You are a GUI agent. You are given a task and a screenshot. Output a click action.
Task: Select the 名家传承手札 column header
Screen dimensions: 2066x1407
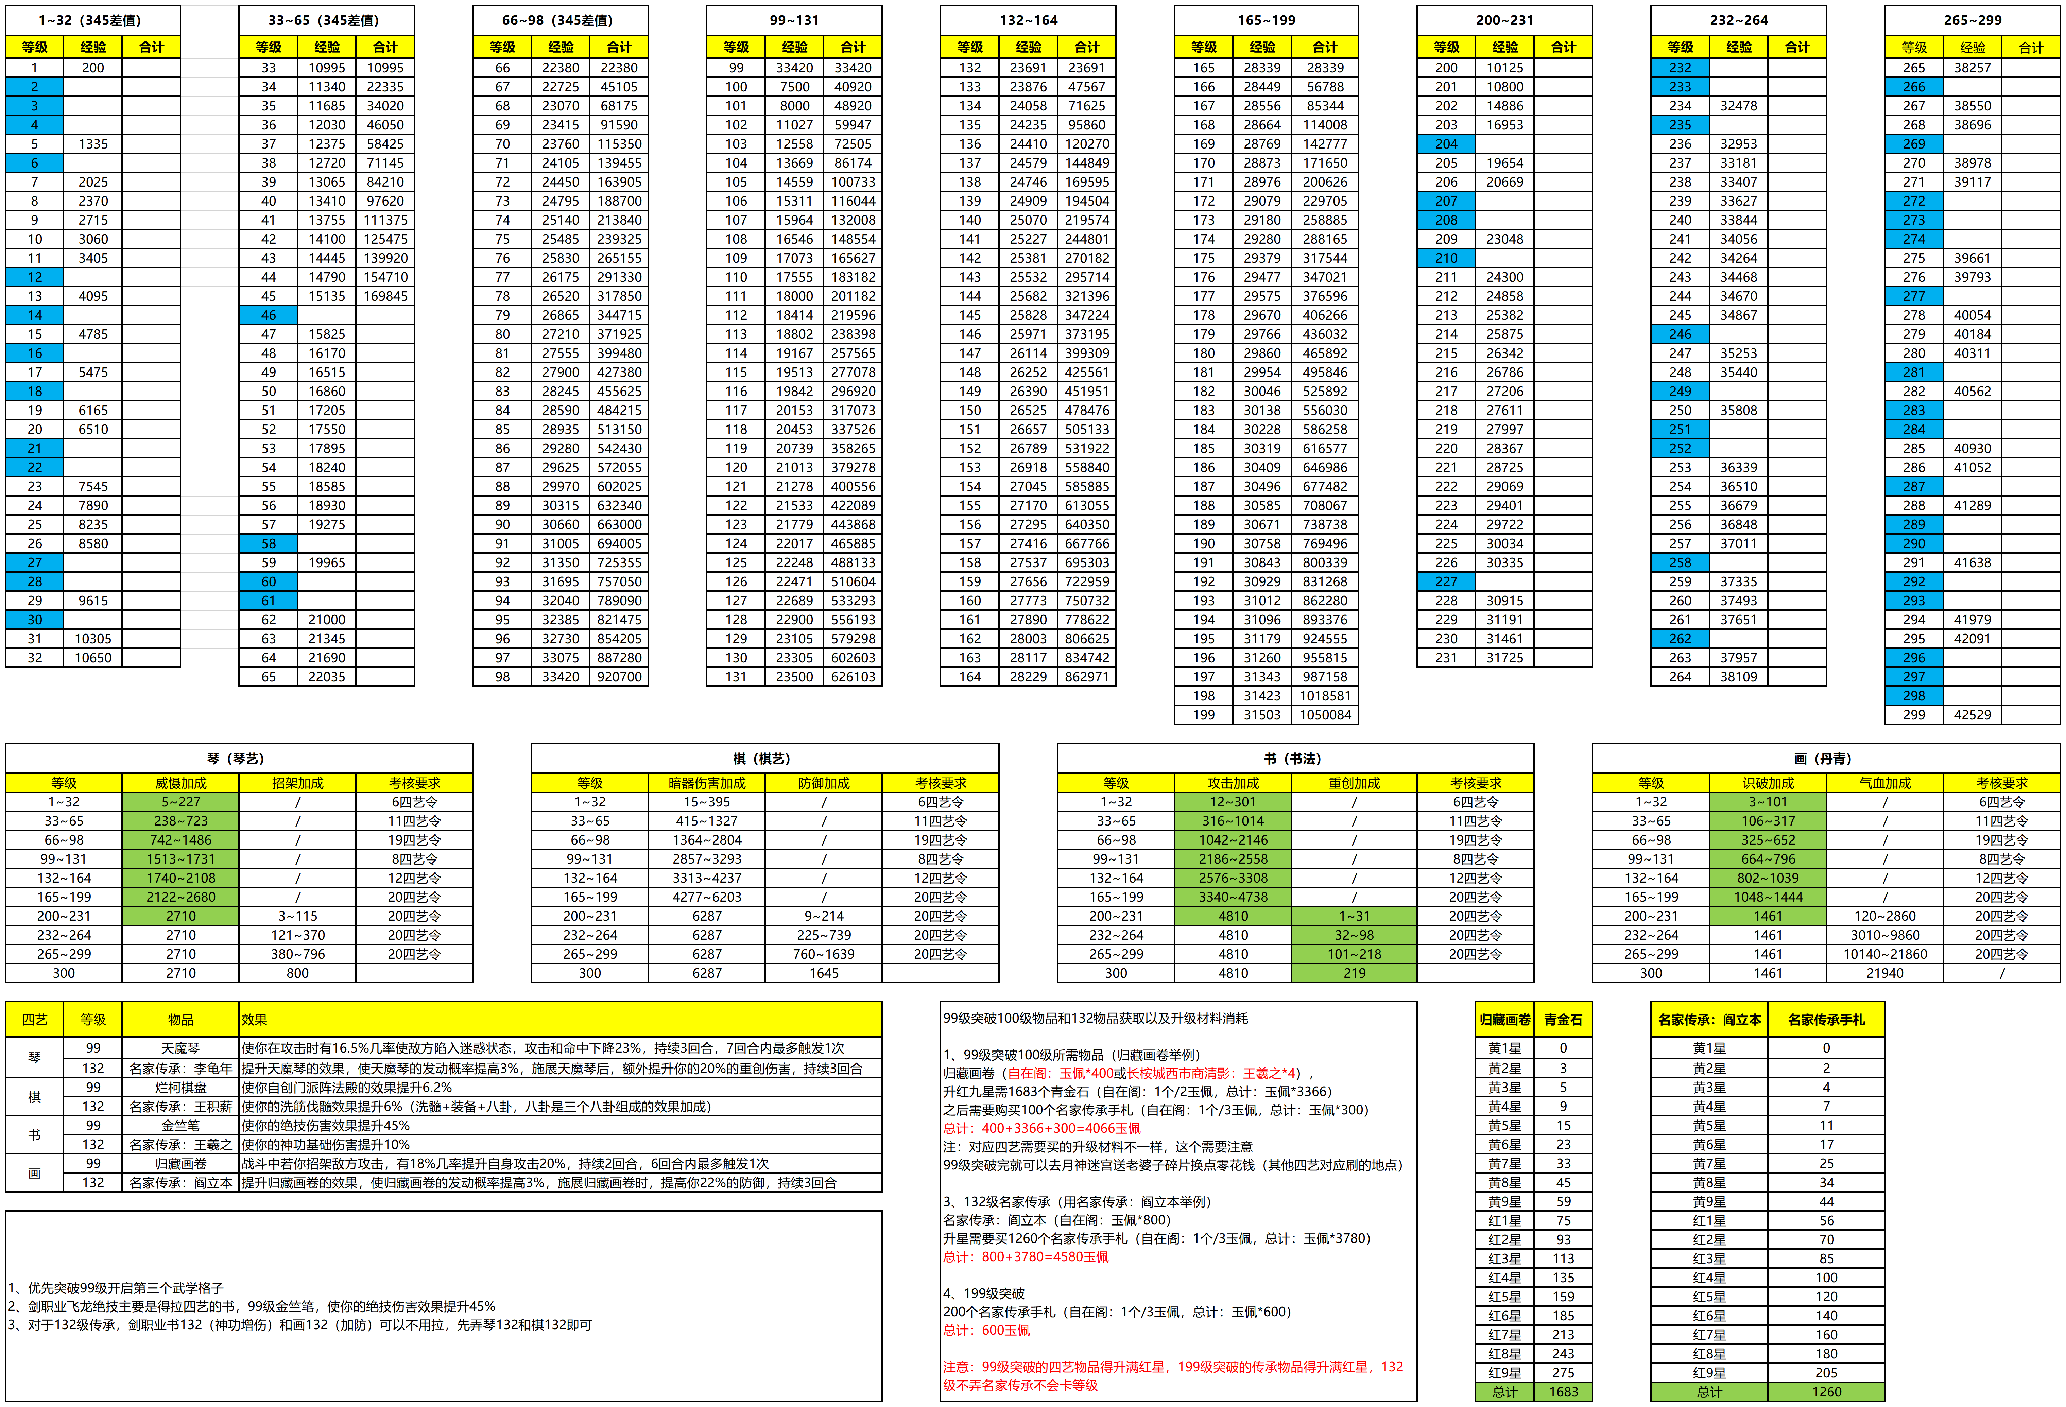point(1826,1020)
